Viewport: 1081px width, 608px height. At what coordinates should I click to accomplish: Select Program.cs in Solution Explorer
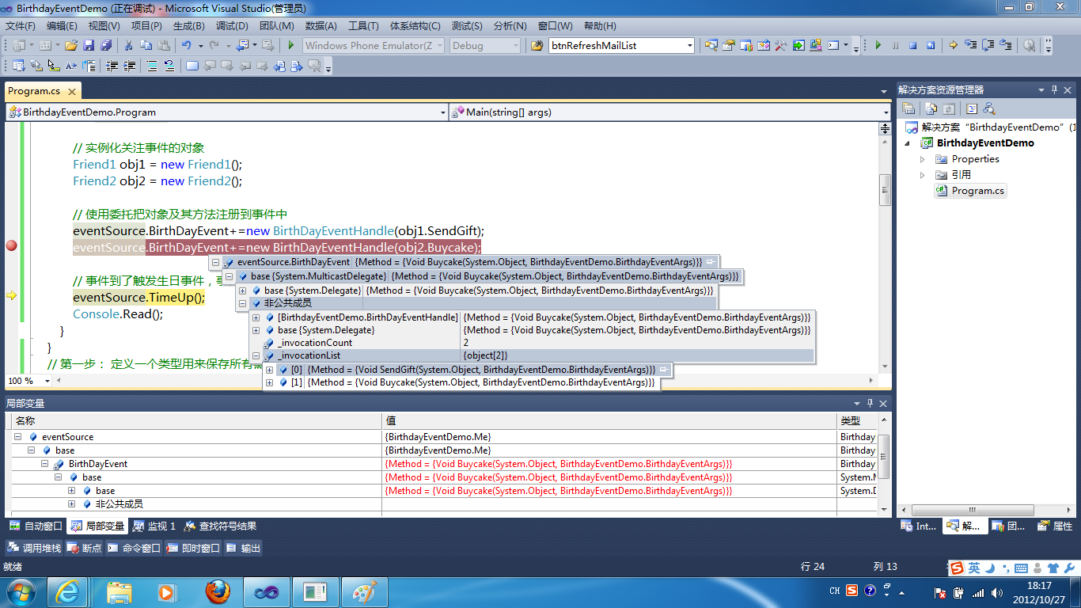[x=977, y=191]
